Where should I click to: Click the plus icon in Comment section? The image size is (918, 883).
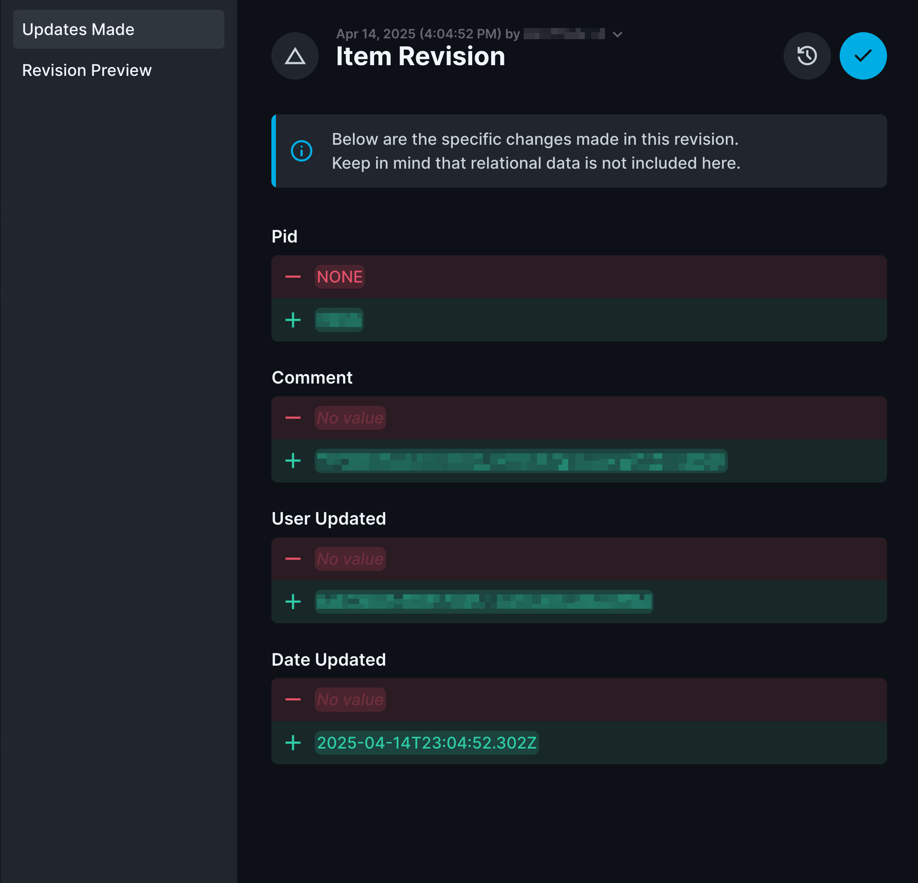coord(293,461)
